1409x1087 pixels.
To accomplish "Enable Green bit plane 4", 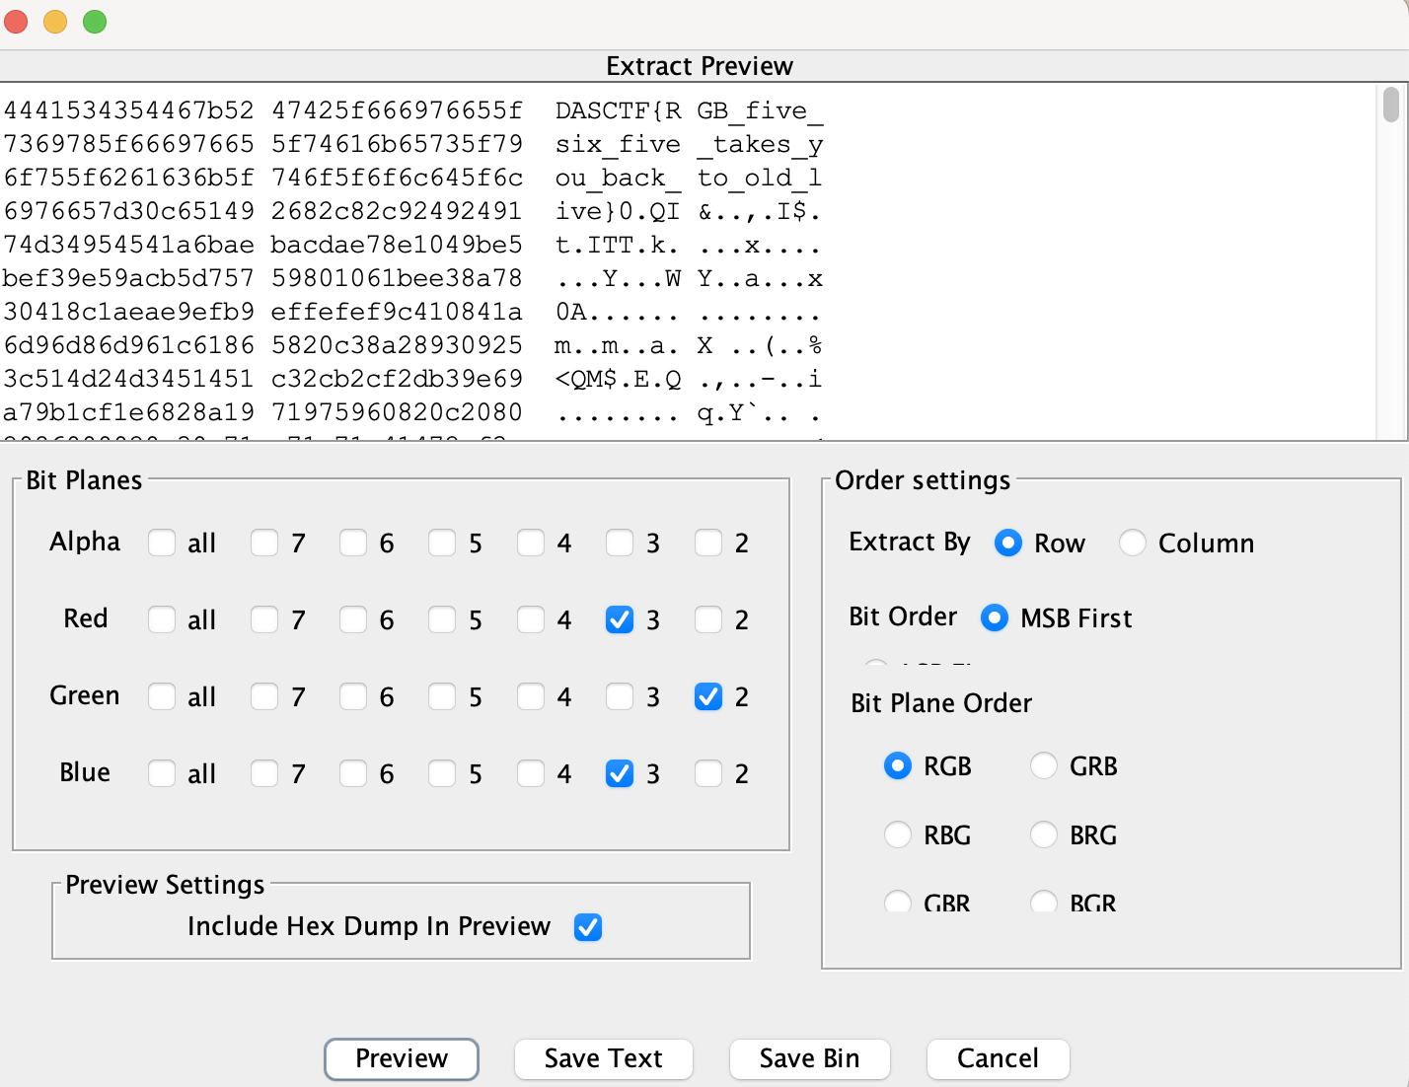I will pyautogui.click(x=531, y=696).
